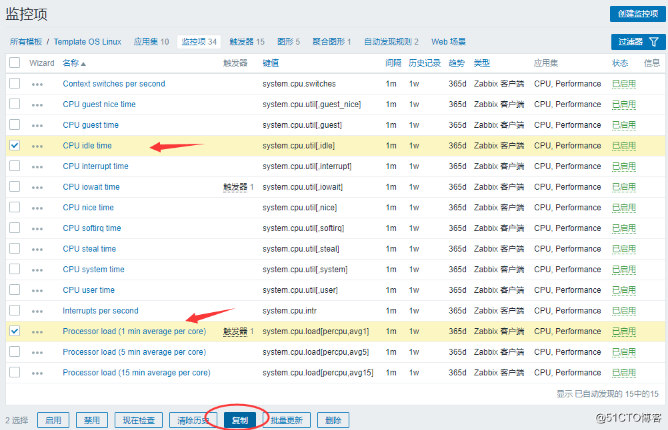Sort by 键值 column header
668x430 pixels.
click(x=271, y=63)
